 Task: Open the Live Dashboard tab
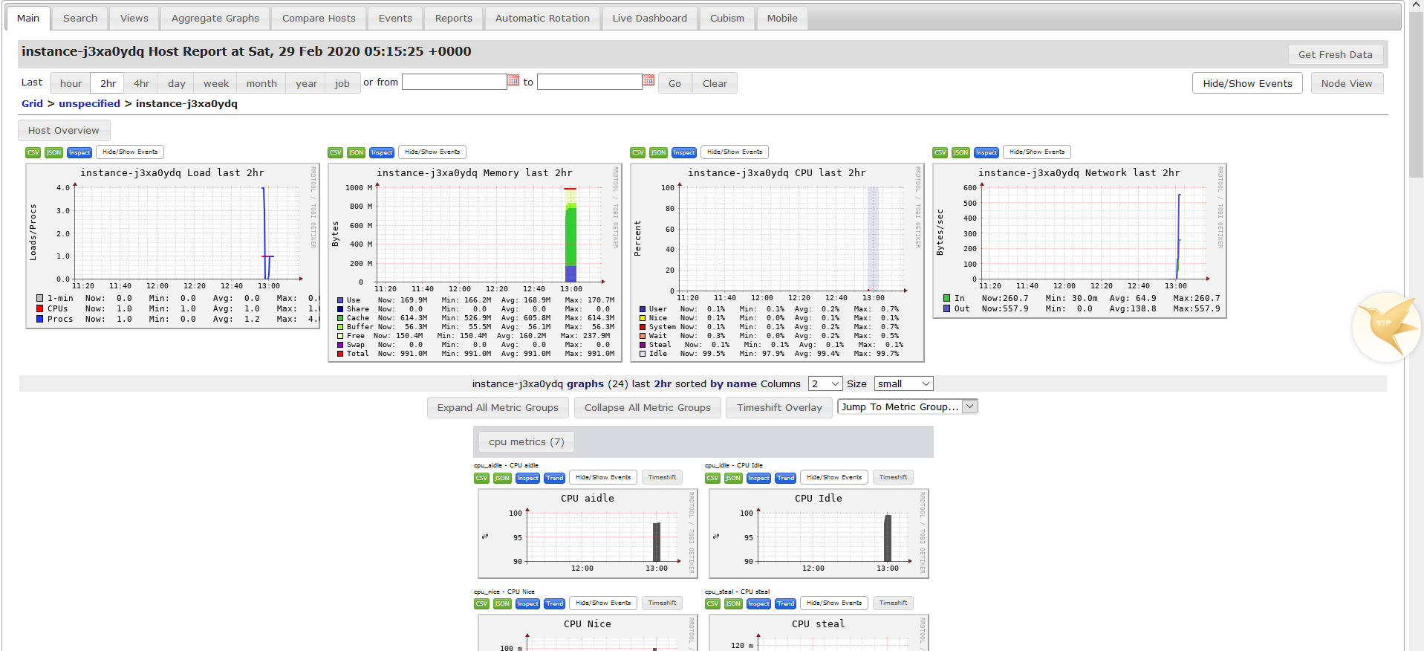click(x=650, y=18)
